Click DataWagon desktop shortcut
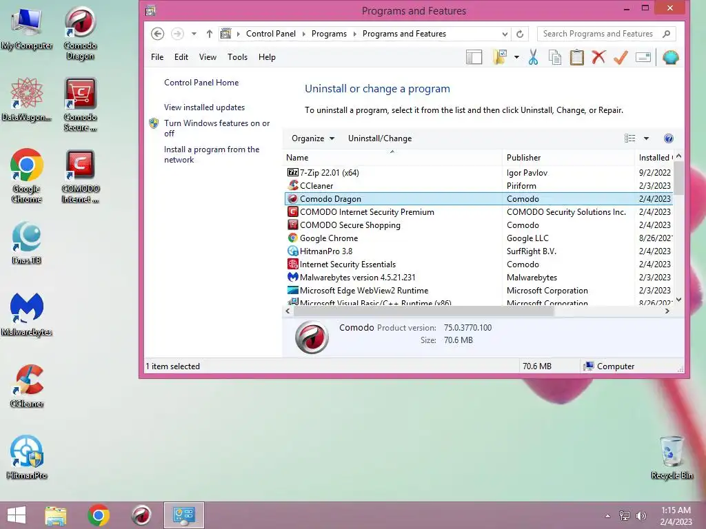 coord(27,99)
